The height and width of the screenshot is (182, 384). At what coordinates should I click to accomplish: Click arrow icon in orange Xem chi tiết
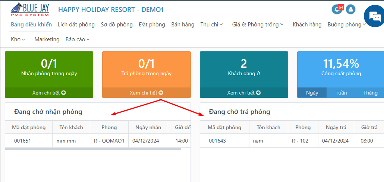pyautogui.click(x=161, y=93)
